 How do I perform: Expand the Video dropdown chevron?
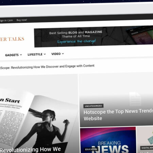click(x=63, y=54)
